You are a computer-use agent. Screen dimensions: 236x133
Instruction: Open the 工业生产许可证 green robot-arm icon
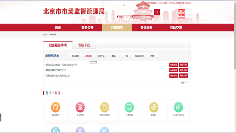click(178, 107)
